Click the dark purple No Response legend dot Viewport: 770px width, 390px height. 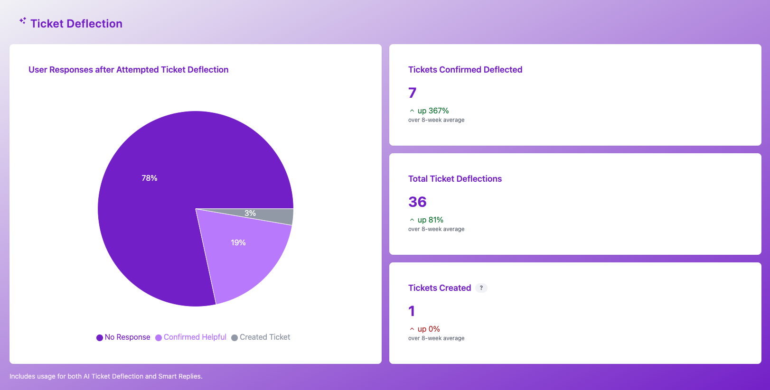[100, 338]
